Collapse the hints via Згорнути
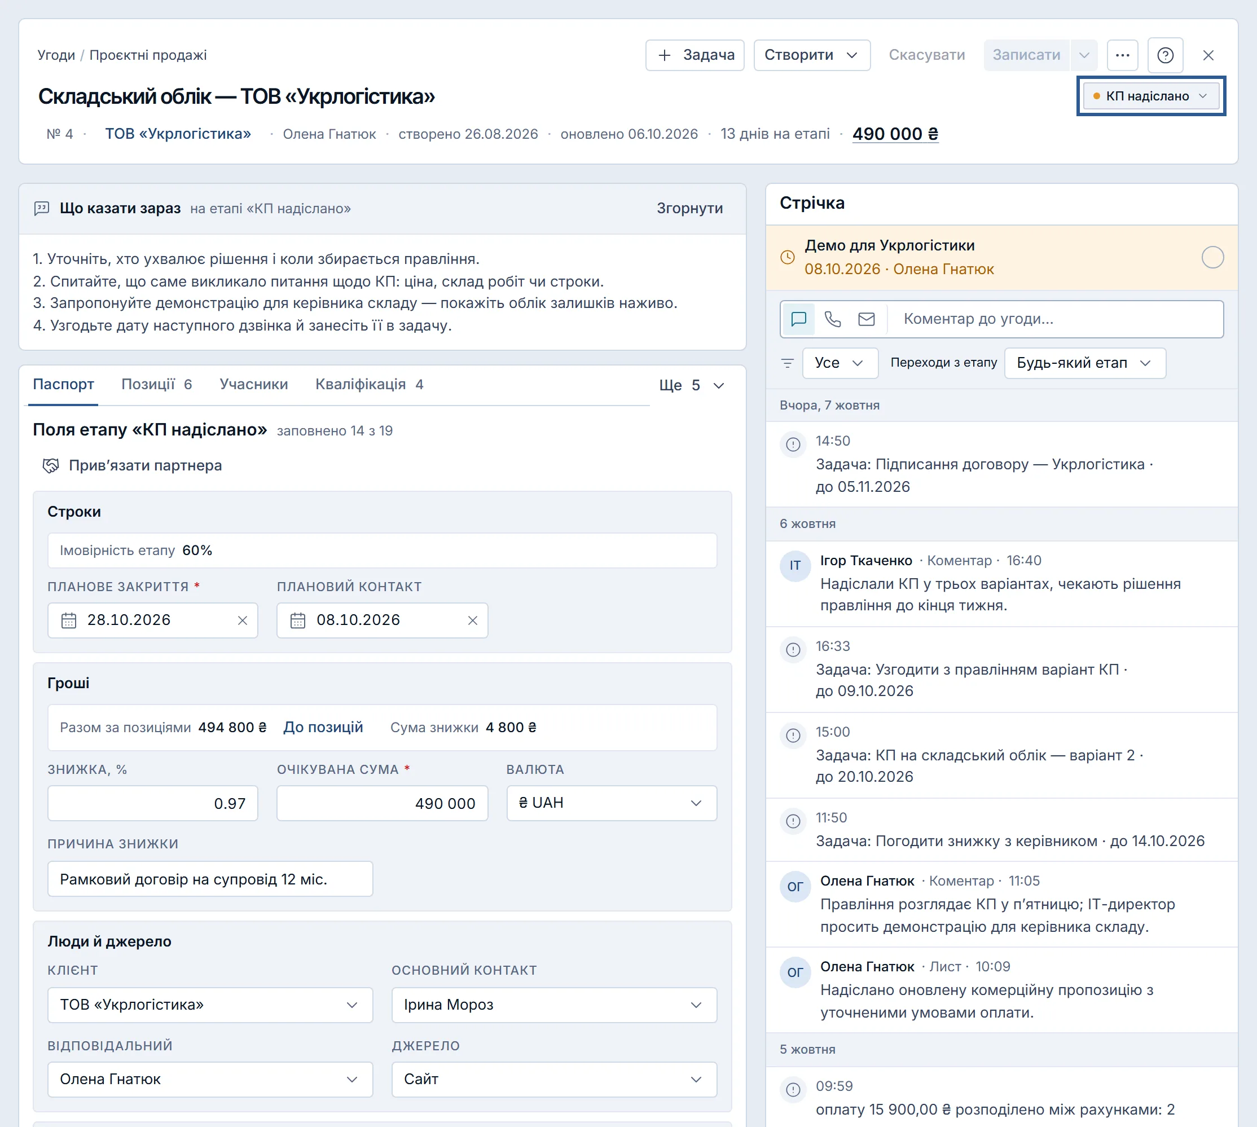 tap(689, 208)
